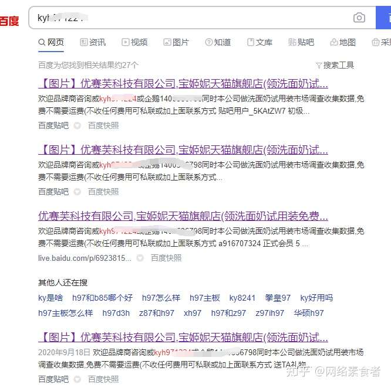This screenshot has width=391, height=388.
Task: Click related search h97主板怎么样
Action: [x=66, y=313]
